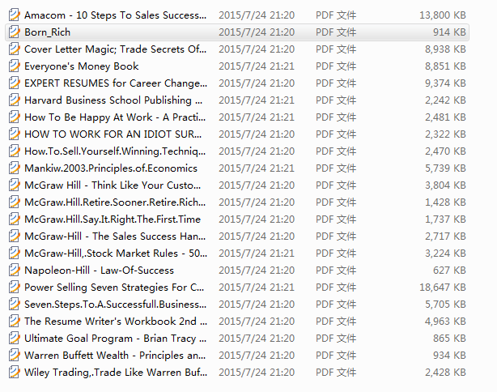This screenshot has height=392, width=497.
Task: Select name McGraw Hill - Think Like Your Custo...
Action: (113, 185)
